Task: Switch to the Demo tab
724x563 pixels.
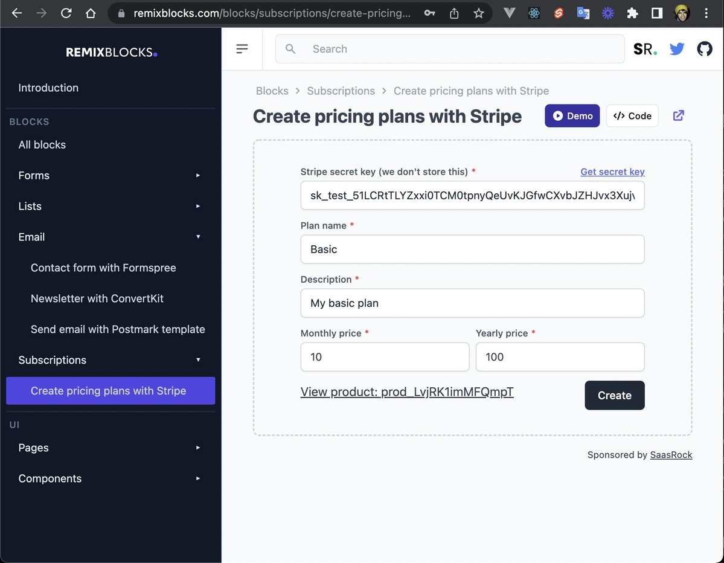Action: (x=572, y=116)
